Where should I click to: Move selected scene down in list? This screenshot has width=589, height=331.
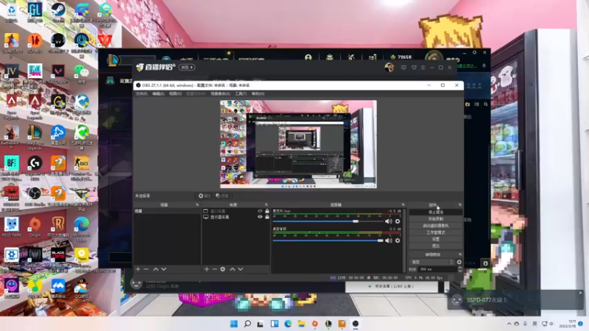click(163, 269)
